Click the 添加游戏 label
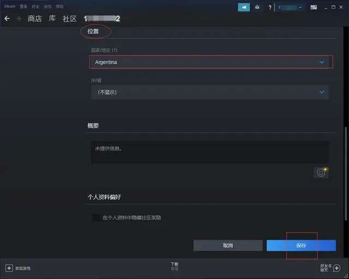Screen dimensions: 349x279 23,268
